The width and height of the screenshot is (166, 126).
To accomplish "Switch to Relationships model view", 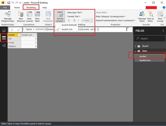I will [4, 46].
